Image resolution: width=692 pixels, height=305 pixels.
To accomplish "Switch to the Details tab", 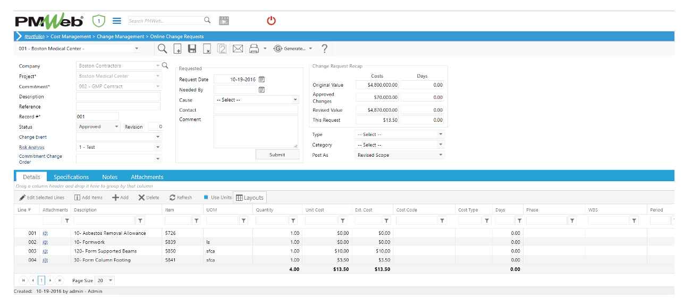I will tap(31, 177).
